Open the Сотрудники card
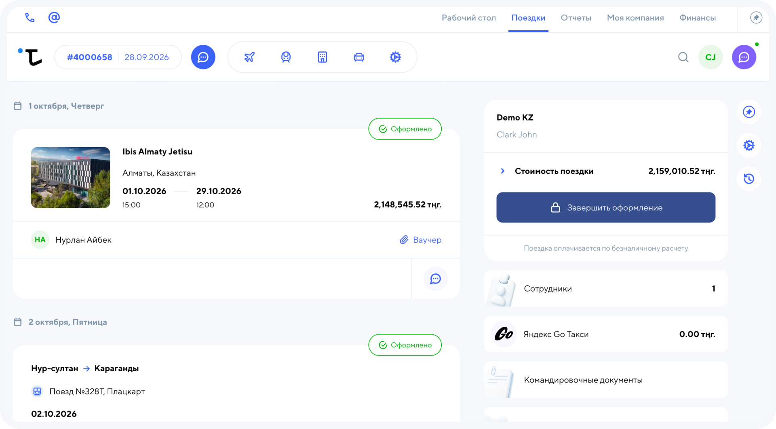 [x=606, y=288]
